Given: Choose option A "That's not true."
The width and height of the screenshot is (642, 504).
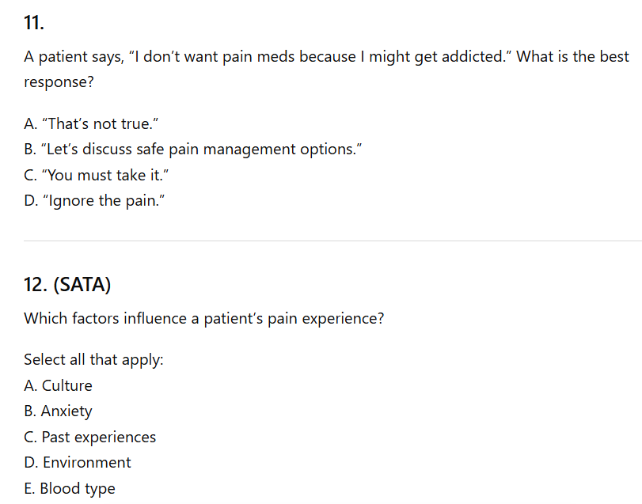Looking at the screenshot, I should (x=86, y=124).
